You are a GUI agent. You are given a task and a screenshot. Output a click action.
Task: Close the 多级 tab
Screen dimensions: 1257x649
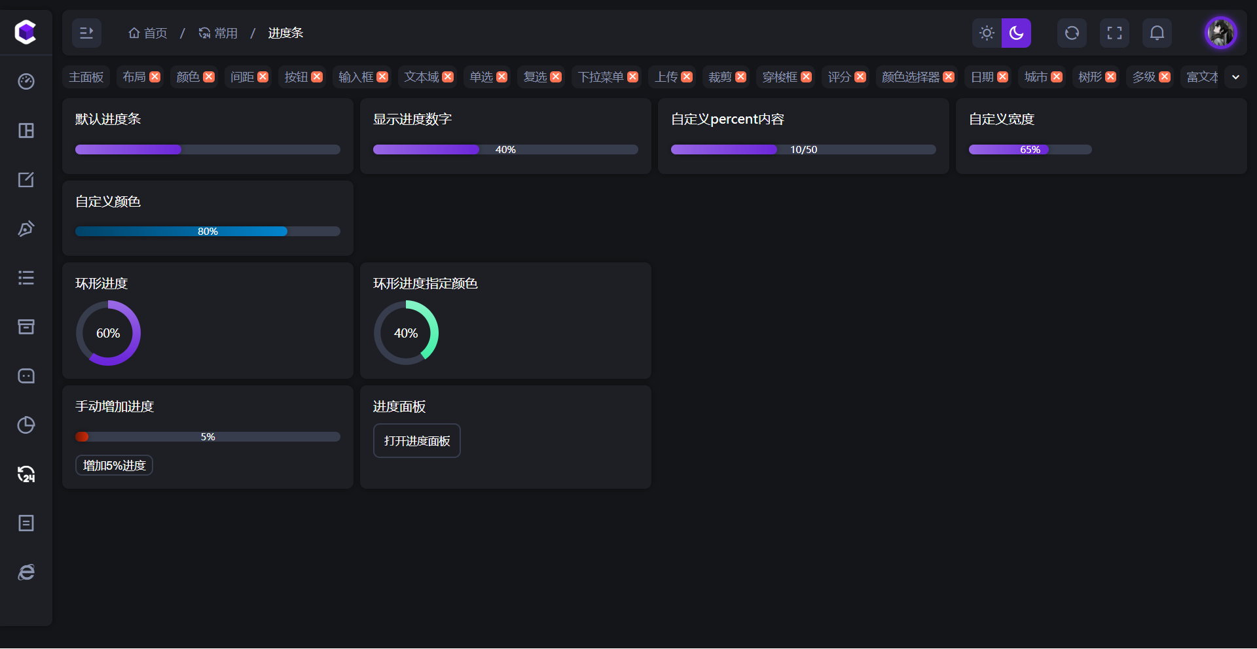click(1165, 77)
